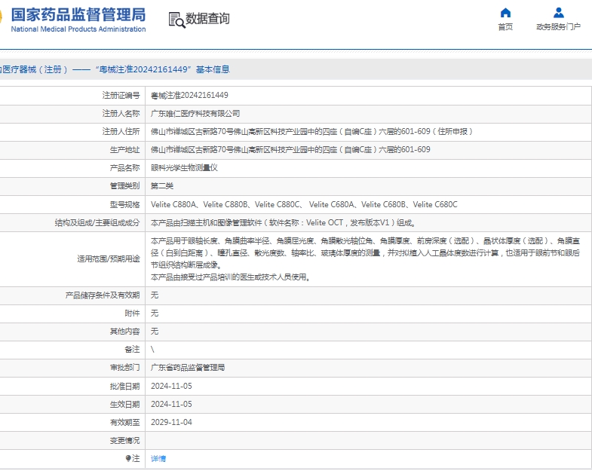
Task: Click the production address ending 601-609
Action: (x=290, y=149)
